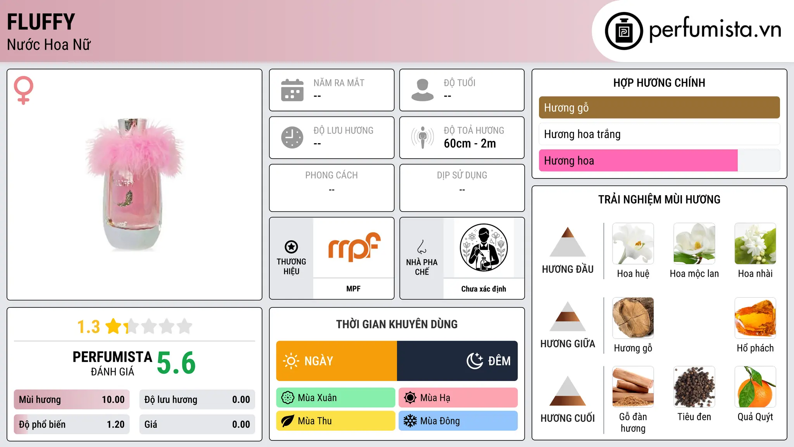Viewport: 794px width, 447px height.
Task: Open the Gỗ đàn hương thumbnail
Action: pyautogui.click(x=633, y=387)
